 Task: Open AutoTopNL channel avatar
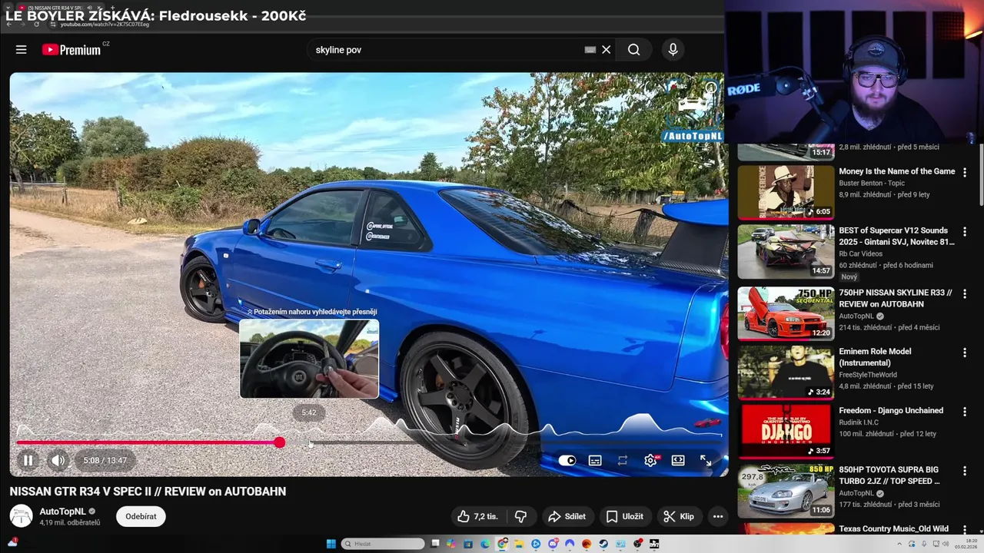[21, 516]
